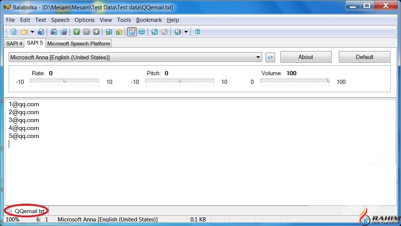Click the 100% zoom status entry
The height and width of the screenshot is (226, 401).
(x=12, y=219)
